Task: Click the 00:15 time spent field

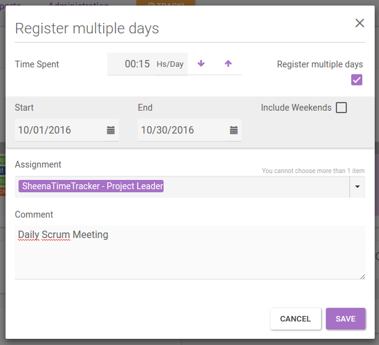Action: coord(130,64)
